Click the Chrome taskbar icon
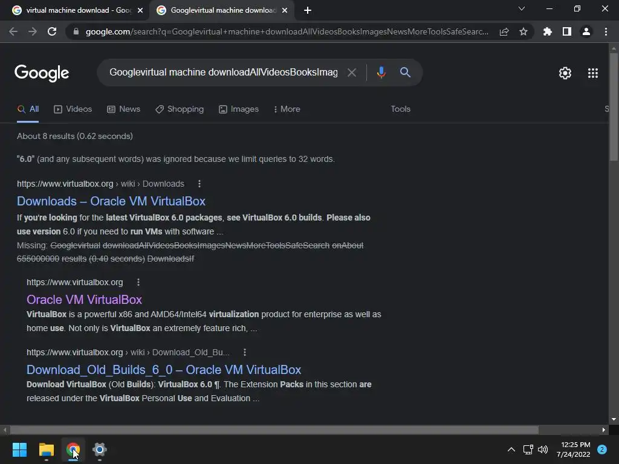 coord(73,449)
